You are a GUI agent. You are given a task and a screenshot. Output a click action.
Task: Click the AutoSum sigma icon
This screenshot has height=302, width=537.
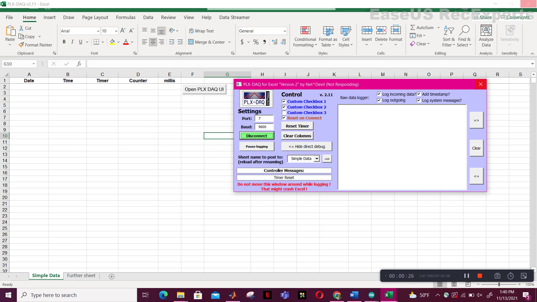[413, 27]
